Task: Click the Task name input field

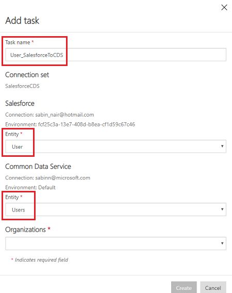Action: [115, 55]
